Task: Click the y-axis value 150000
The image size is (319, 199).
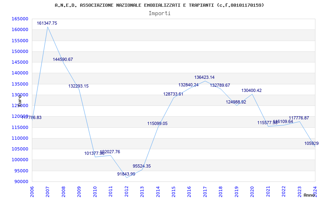Action: [x=20, y=51]
